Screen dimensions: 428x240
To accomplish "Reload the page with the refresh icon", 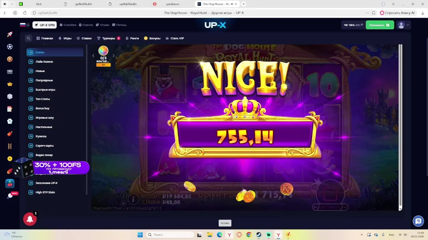I will pyautogui.click(x=25, y=13).
